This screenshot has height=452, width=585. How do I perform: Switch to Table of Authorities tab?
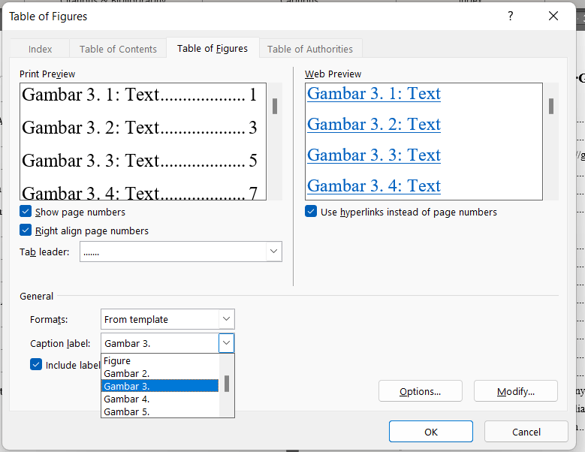pos(310,49)
